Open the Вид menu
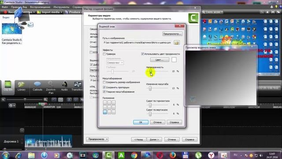Viewport: 282px width, 159px height. pos(25,7)
